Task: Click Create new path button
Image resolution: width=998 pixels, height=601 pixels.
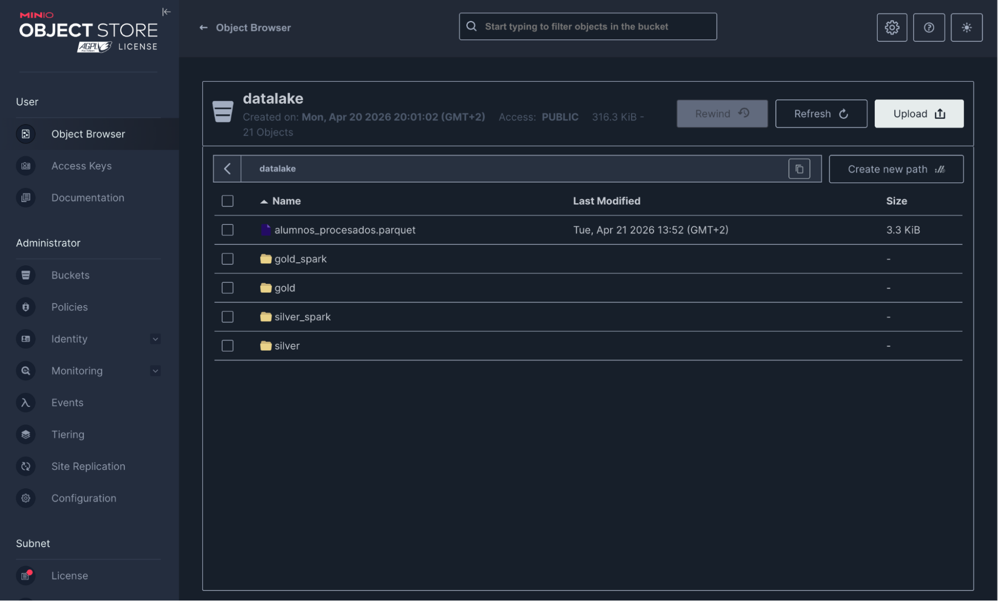Action: 896,169
